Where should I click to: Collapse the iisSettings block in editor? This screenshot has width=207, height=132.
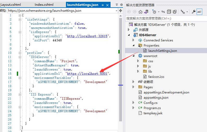coord(20,20)
